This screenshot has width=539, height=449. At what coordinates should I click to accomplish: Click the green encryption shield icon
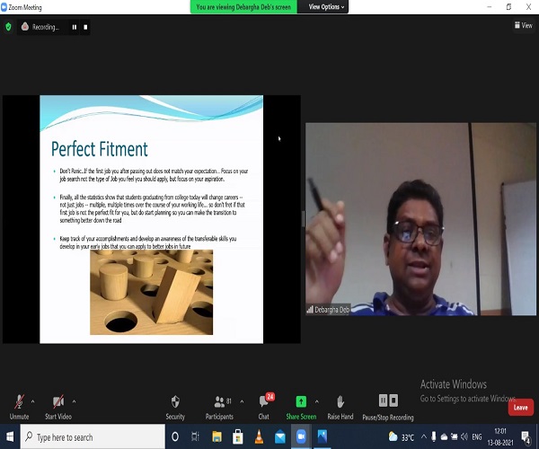click(x=8, y=27)
